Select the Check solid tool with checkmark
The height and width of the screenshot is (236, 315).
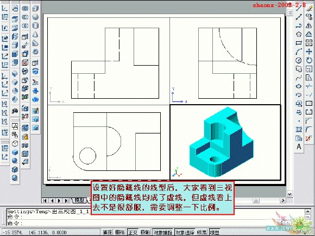pyautogui.click(x=25, y=162)
